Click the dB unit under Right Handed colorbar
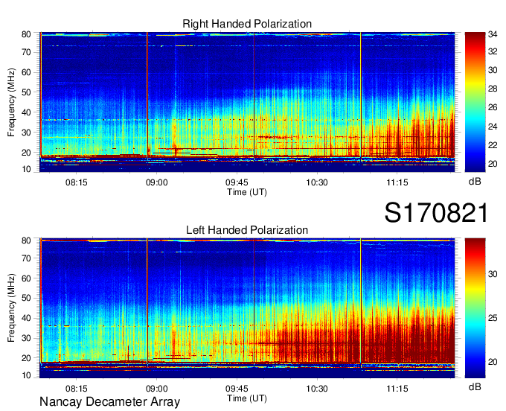506x411 pixels. point(475,182)
